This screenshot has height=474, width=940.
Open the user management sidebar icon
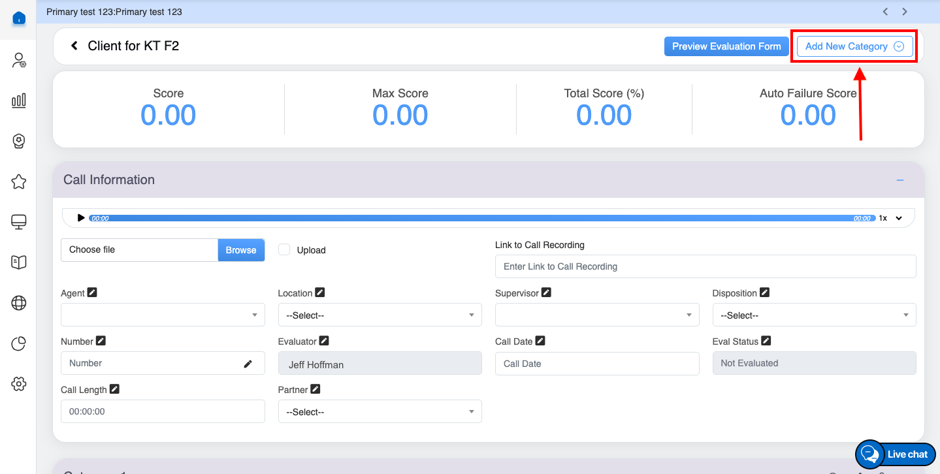pyautogui.click(x=19, y=61)
